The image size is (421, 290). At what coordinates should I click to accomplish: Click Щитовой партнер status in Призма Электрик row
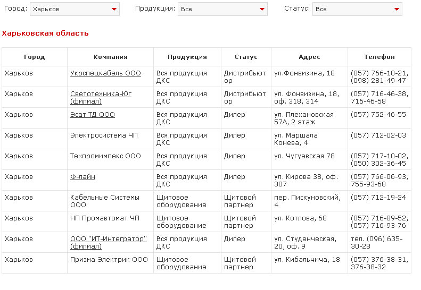point(240,263)
